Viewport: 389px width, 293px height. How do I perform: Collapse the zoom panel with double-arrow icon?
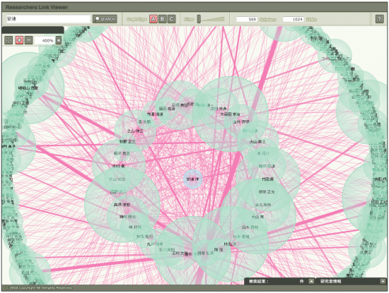pos(59,40)
